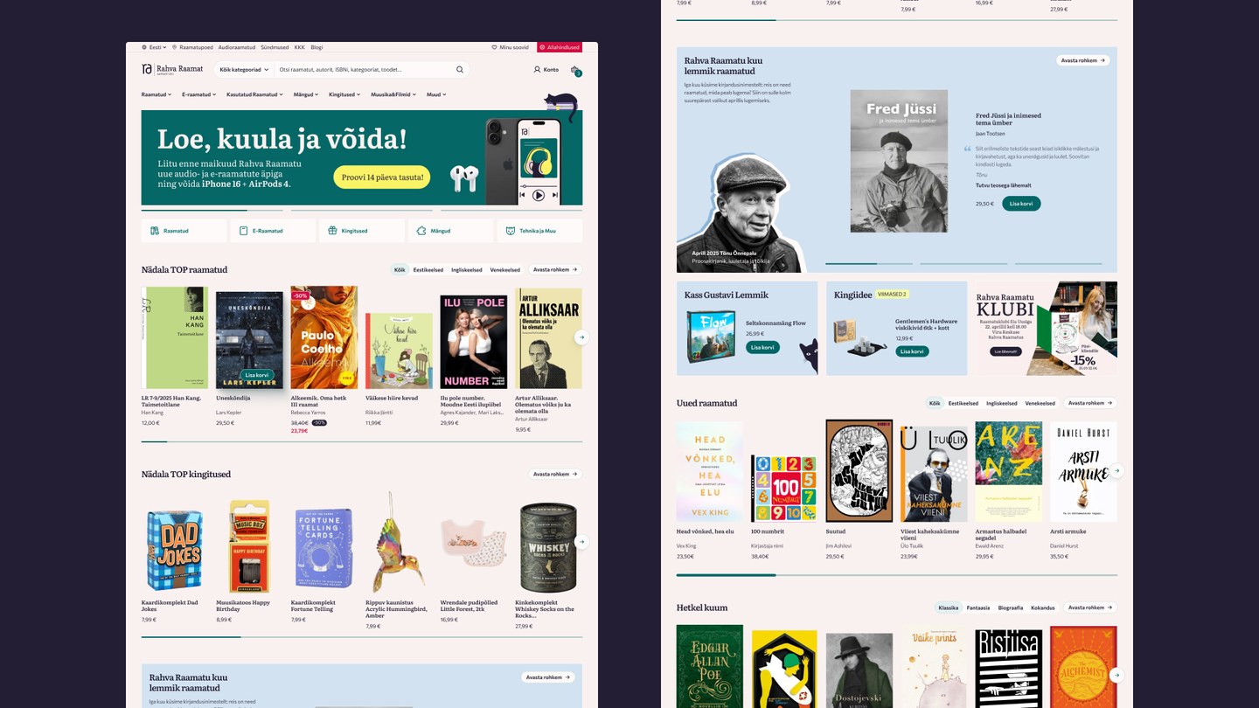The width and height of the screenshot is (1259, 708).
Task: Select Kõik filter in Nädala TOP raamatud
Action: [x=400, y=270]
